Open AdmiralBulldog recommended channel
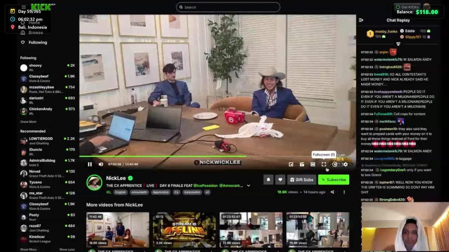The image size is (449, 252). pyautogui.click(x=47, y=162)
